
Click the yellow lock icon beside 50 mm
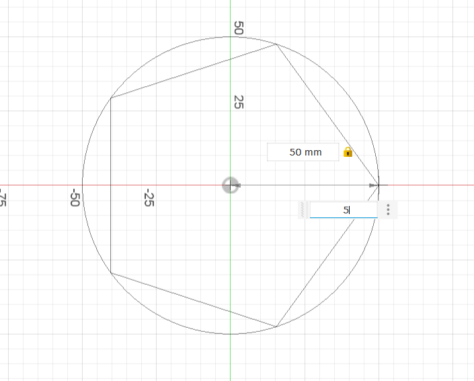tap(348, 152)
